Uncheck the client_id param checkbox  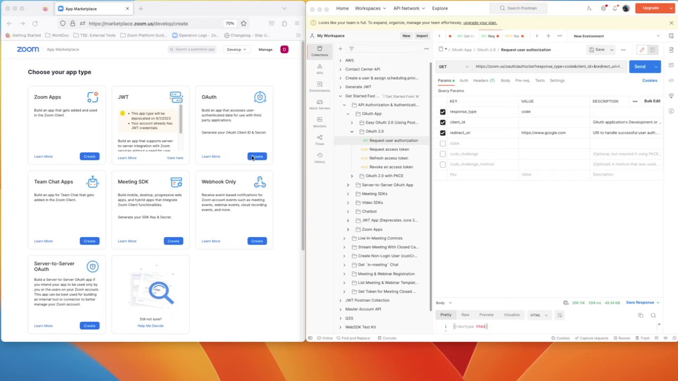click(443, 122)
